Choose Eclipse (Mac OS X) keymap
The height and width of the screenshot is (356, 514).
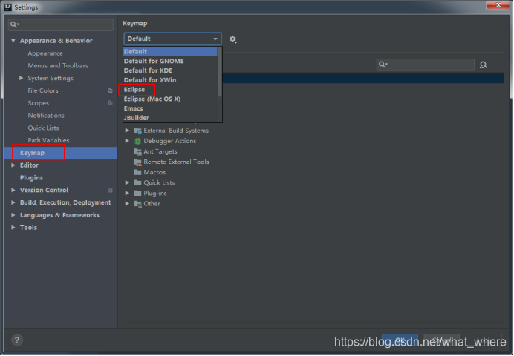click(170, 99)
